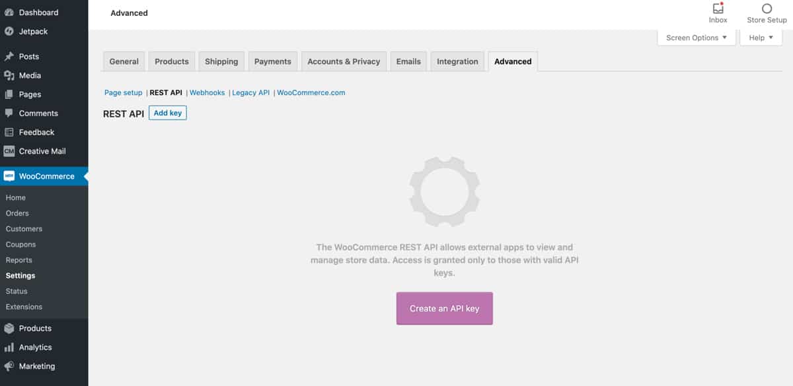
Task: Open the Dashboard icon in sidebar
Action: click(9, 13)
